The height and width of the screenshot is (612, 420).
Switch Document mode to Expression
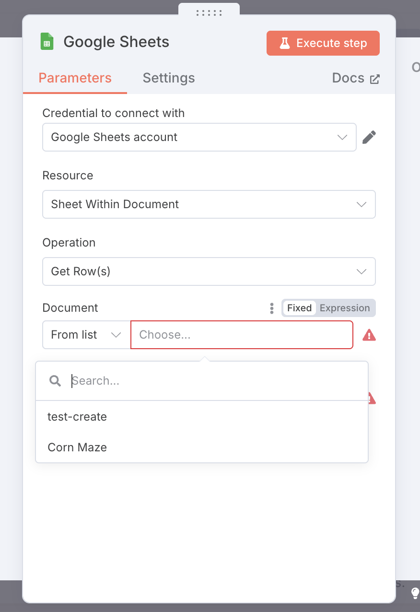345,308
